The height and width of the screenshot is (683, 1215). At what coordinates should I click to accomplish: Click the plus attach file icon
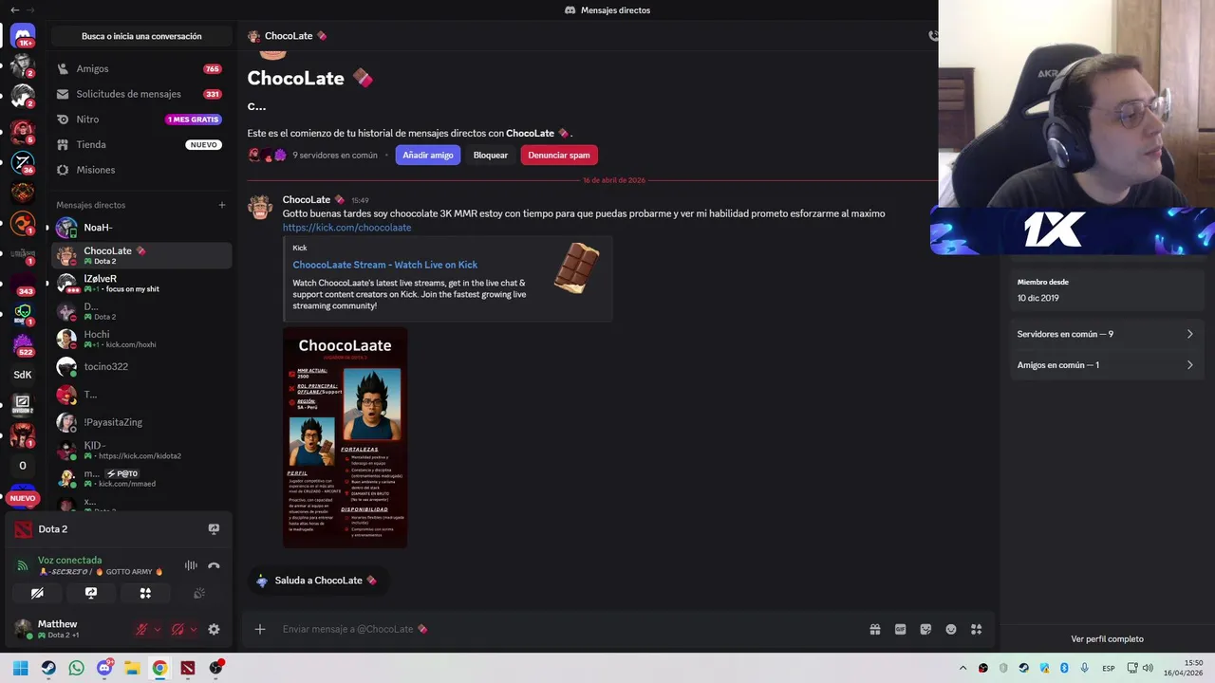259,629
